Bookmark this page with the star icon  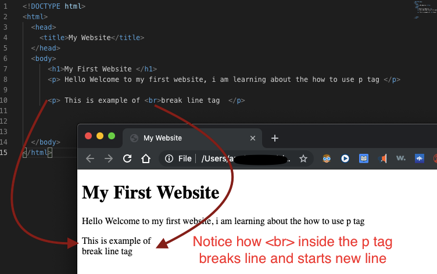click(x=303, y=158)
